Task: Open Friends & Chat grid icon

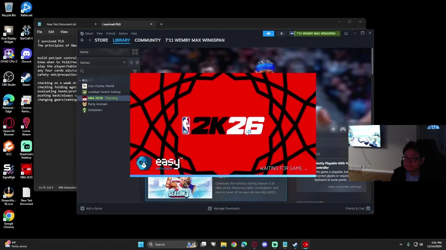Action: [x=368, y=208]
